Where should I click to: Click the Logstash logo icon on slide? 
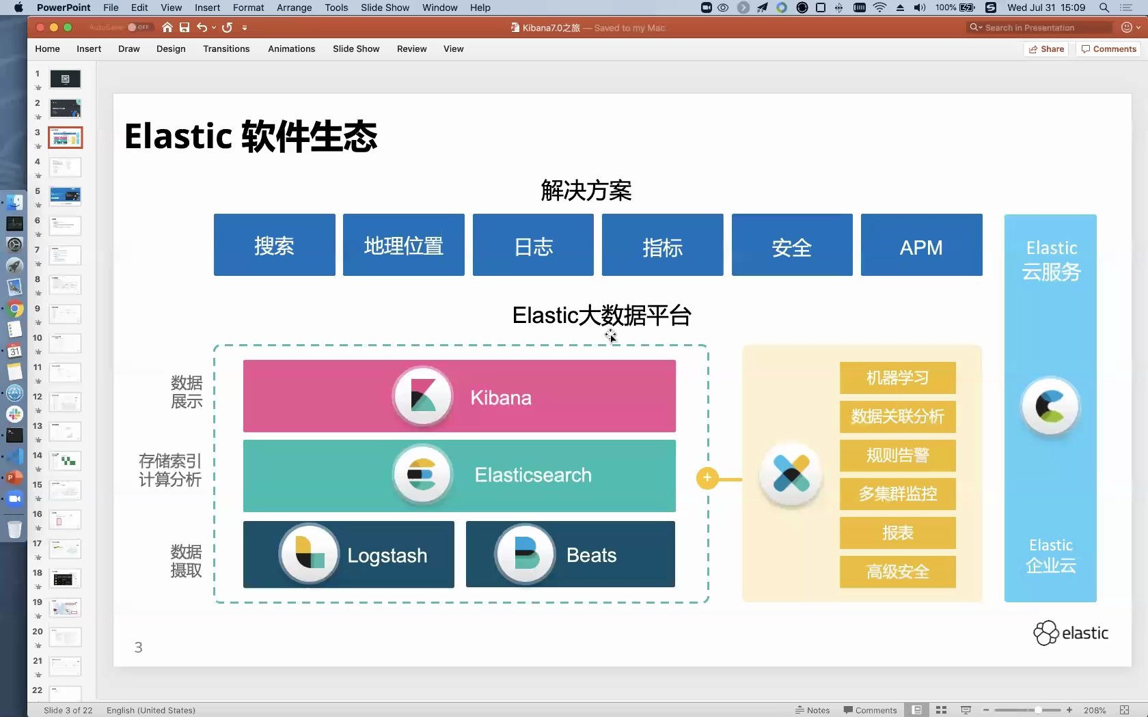309,554
